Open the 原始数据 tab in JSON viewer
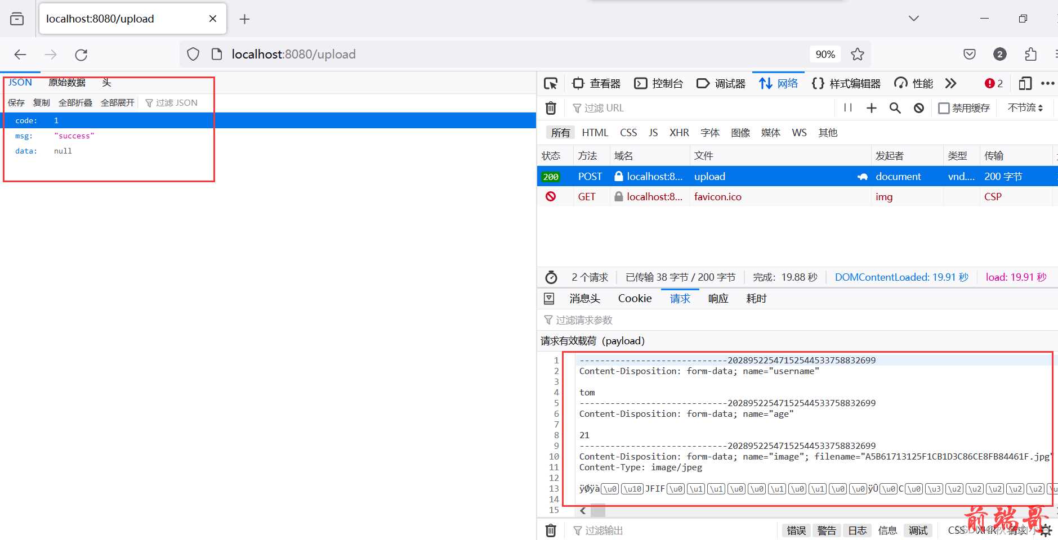This screenshot has height=540, width=1058. pos(67,83)
